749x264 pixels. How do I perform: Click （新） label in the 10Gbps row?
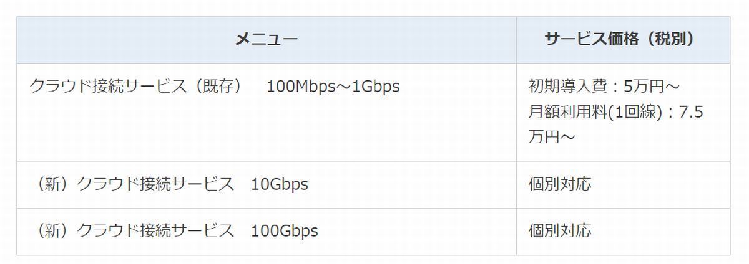(52, 184)
